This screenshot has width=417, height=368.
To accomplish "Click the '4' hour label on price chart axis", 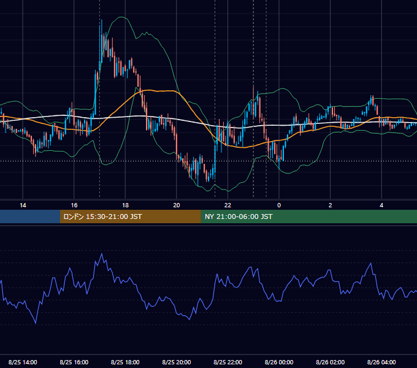I will pos(381,205).
